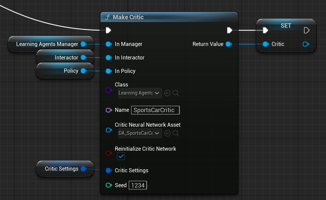Click the SET node Critic output pin
The height and width of the screenshot is (200, 326).
pos(306,44)
